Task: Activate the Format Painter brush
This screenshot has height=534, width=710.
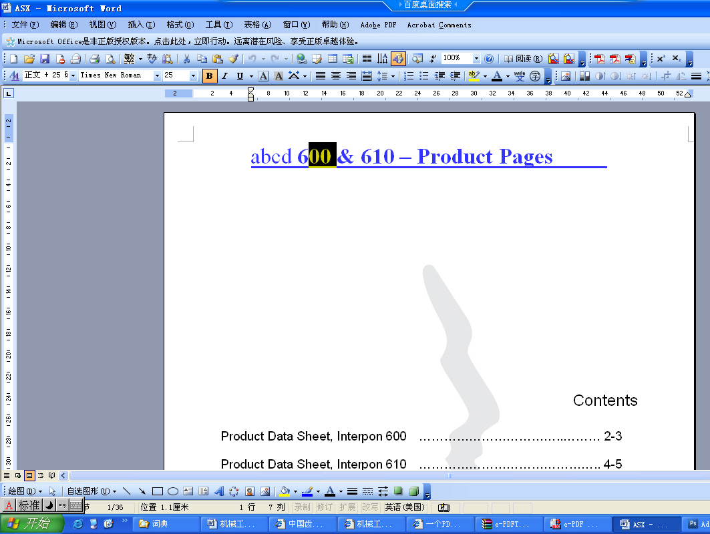Action: (233, 59)
